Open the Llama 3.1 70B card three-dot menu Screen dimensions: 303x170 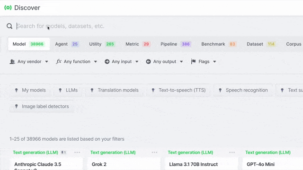pyautogui.click(x=232, y=153)
